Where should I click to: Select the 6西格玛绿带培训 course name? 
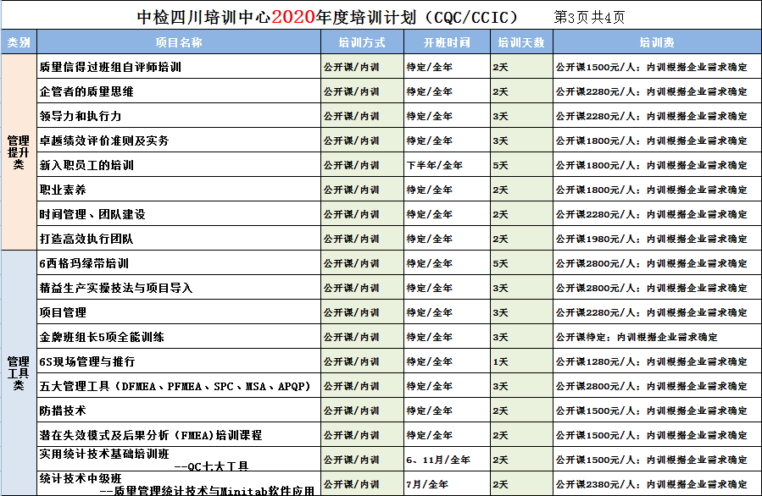(84, 263)
